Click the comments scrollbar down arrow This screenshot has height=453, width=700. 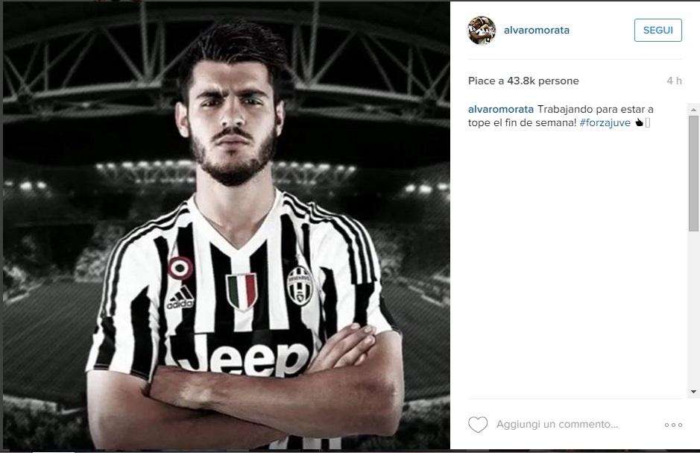pyautogui.click(x=693, y=392)
